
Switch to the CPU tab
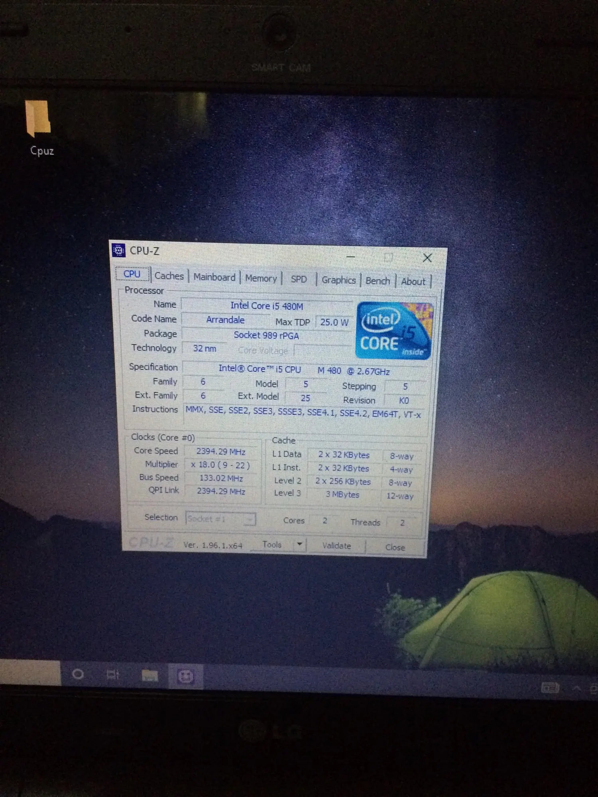[x=132, y=274]
